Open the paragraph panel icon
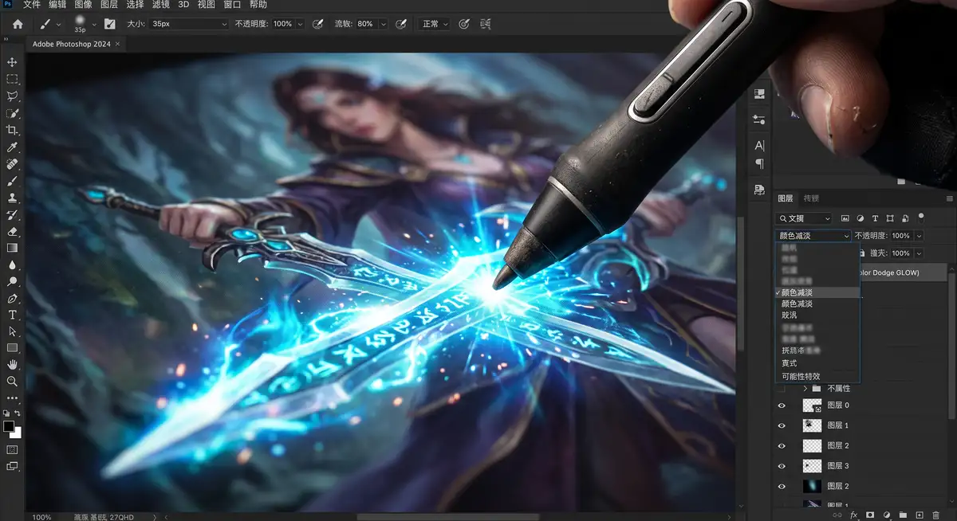 tap(759, 164)
